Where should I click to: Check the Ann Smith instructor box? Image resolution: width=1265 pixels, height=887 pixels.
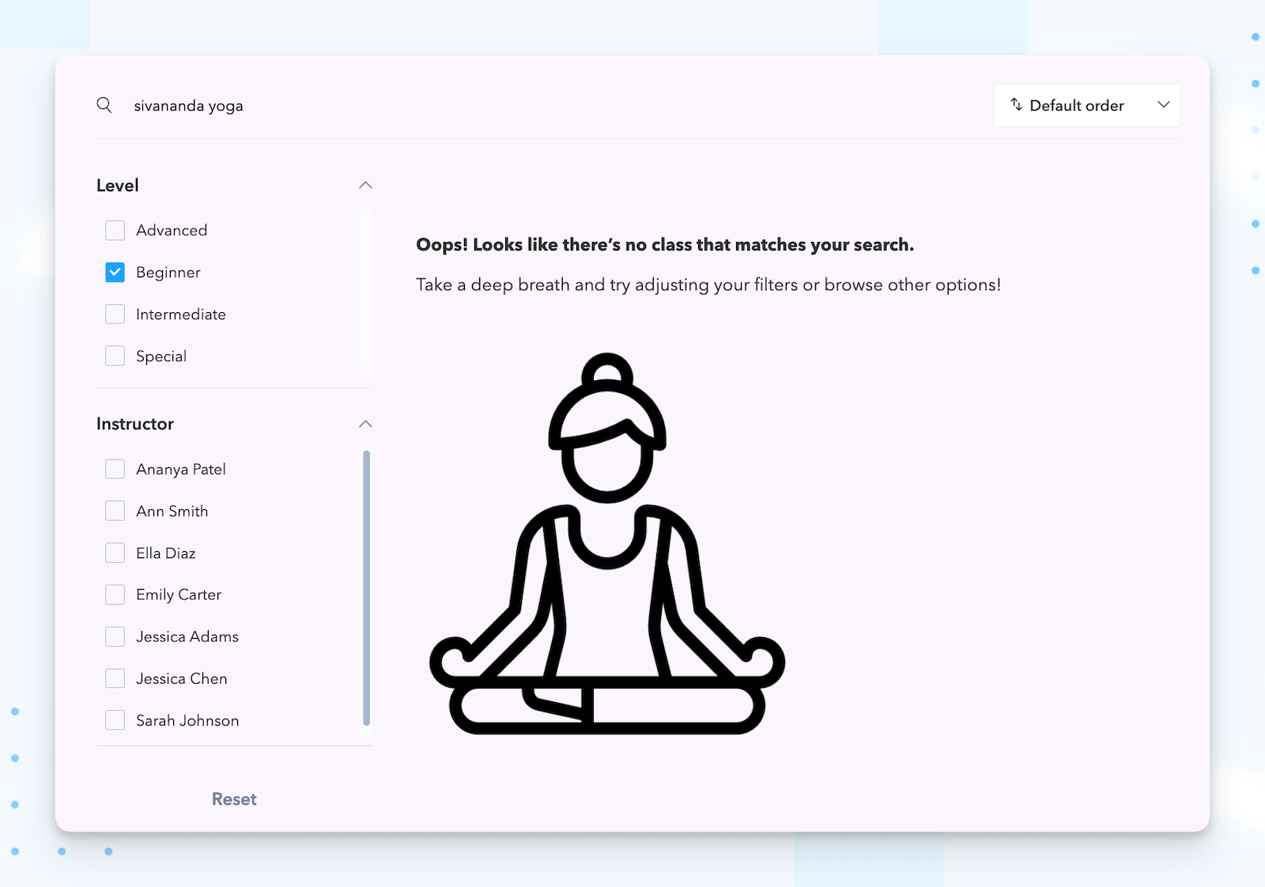[115, 511]
